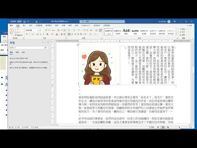Switch to the References ribbon tab
Image resolution: width=197 pixels, height=148 pixels.
(x=48, y=25)
